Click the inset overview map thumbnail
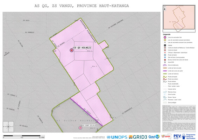 [179, 19]
